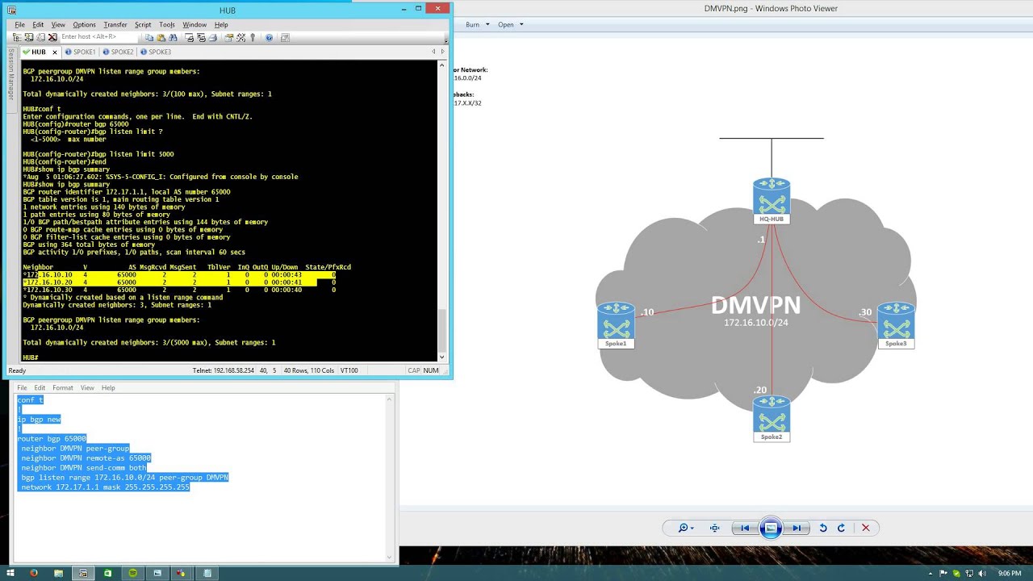Open the Tools menu in SecureCRT
This screenshot has height=581, width=1033.
(x=167, y=25)
